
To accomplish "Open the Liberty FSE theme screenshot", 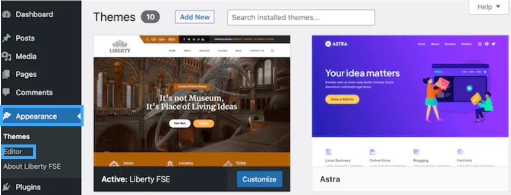I will pos(192,101).
